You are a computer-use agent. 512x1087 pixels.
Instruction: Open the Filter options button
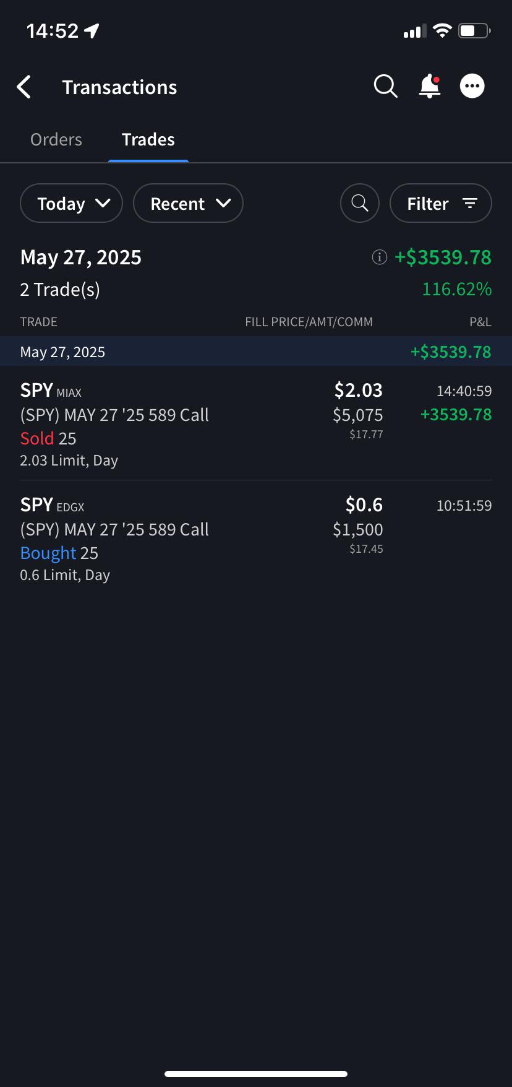pyautogui.click(x=441, y=203)
